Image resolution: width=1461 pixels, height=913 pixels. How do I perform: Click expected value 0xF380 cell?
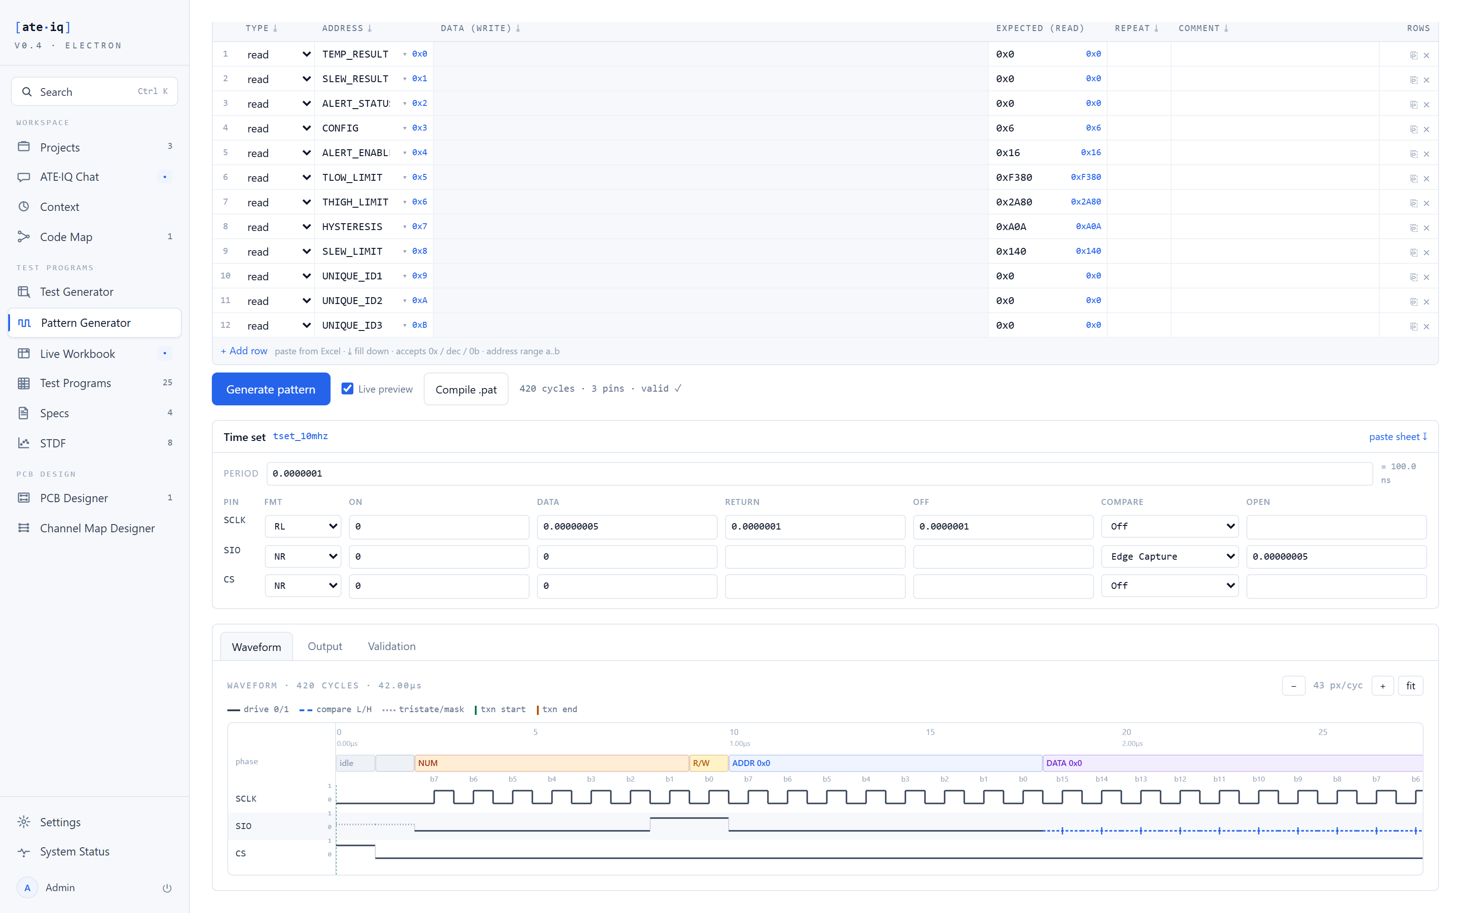click(1047, 178)
